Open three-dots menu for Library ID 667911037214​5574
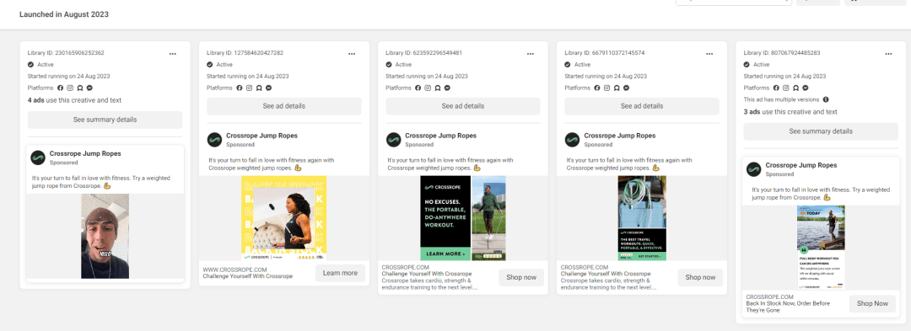The width and height of the screenshot is (911, 331). click(x=709, y=54)
